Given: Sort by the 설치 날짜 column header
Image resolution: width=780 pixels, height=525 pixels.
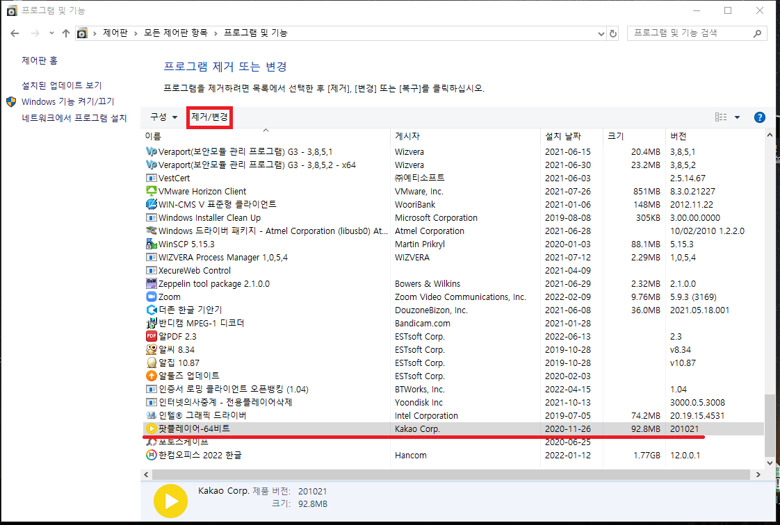Looking at the screenshot, I should pos(571,135).
